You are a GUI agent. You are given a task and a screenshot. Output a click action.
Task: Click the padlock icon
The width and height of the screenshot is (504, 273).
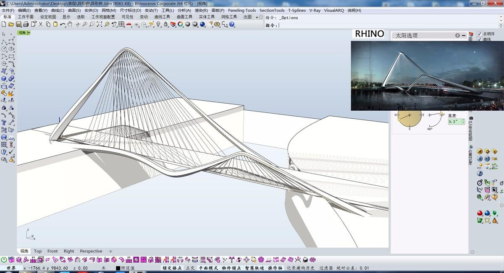165,24
